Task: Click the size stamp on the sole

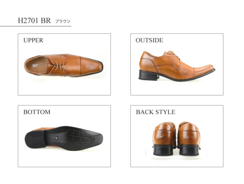Action: click(x=56, y=137)
